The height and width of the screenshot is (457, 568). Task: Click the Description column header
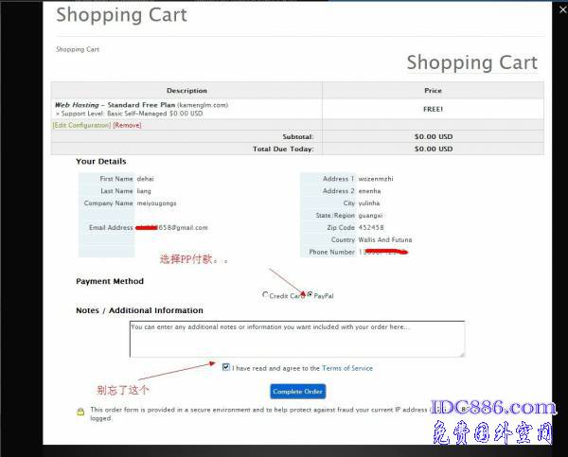tap(186, 91)
